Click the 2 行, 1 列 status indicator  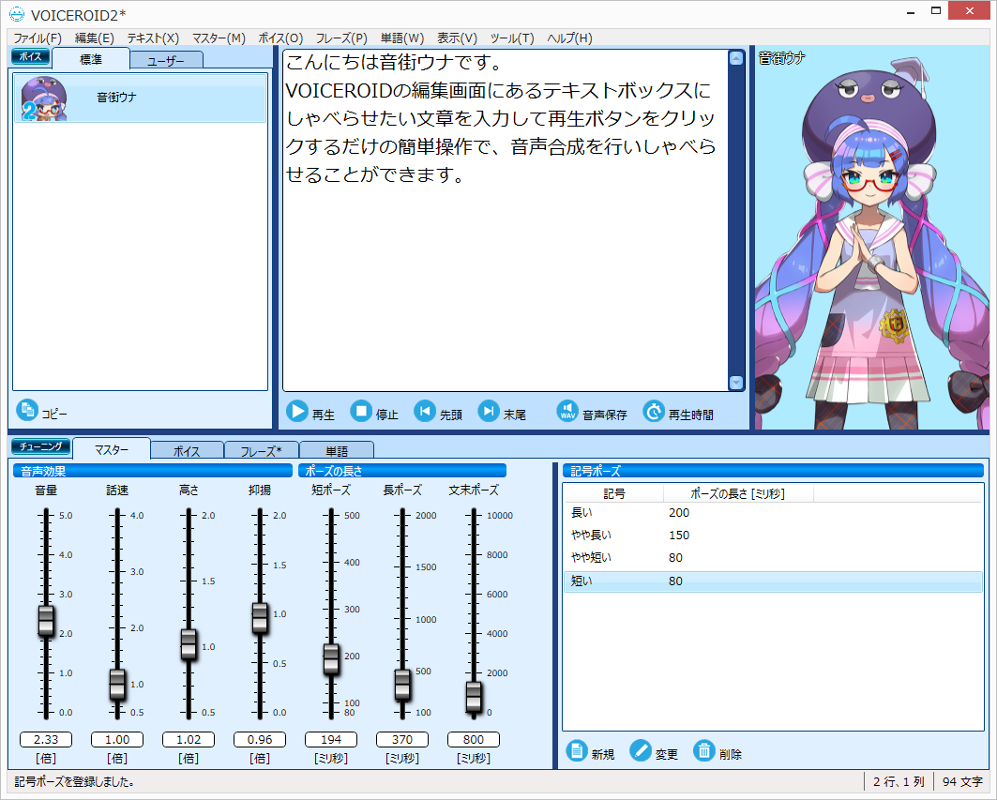tap(899, 781)
